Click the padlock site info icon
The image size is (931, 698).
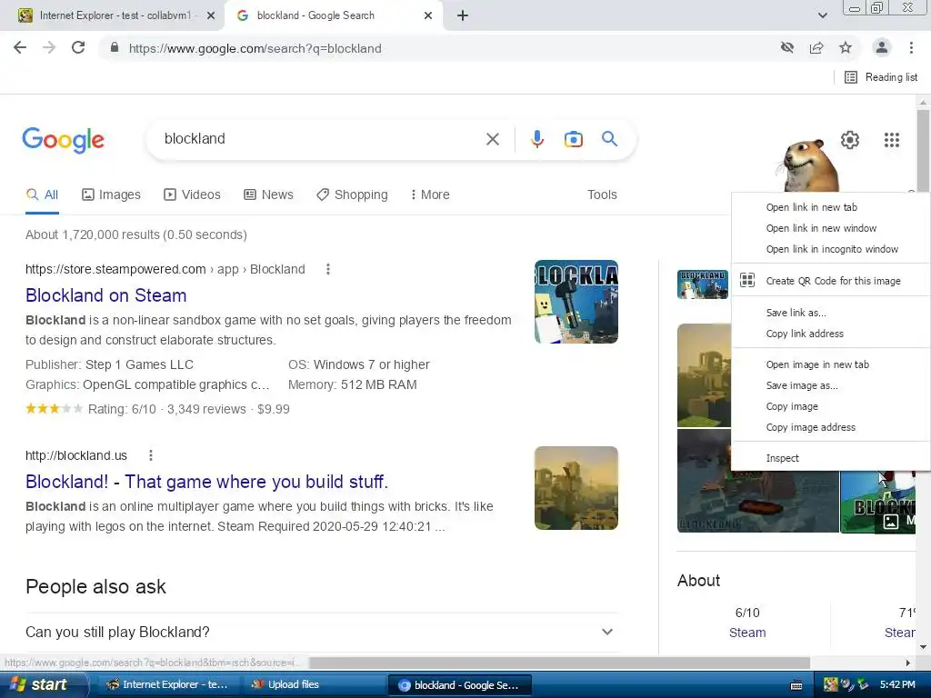tap(115, 47)
